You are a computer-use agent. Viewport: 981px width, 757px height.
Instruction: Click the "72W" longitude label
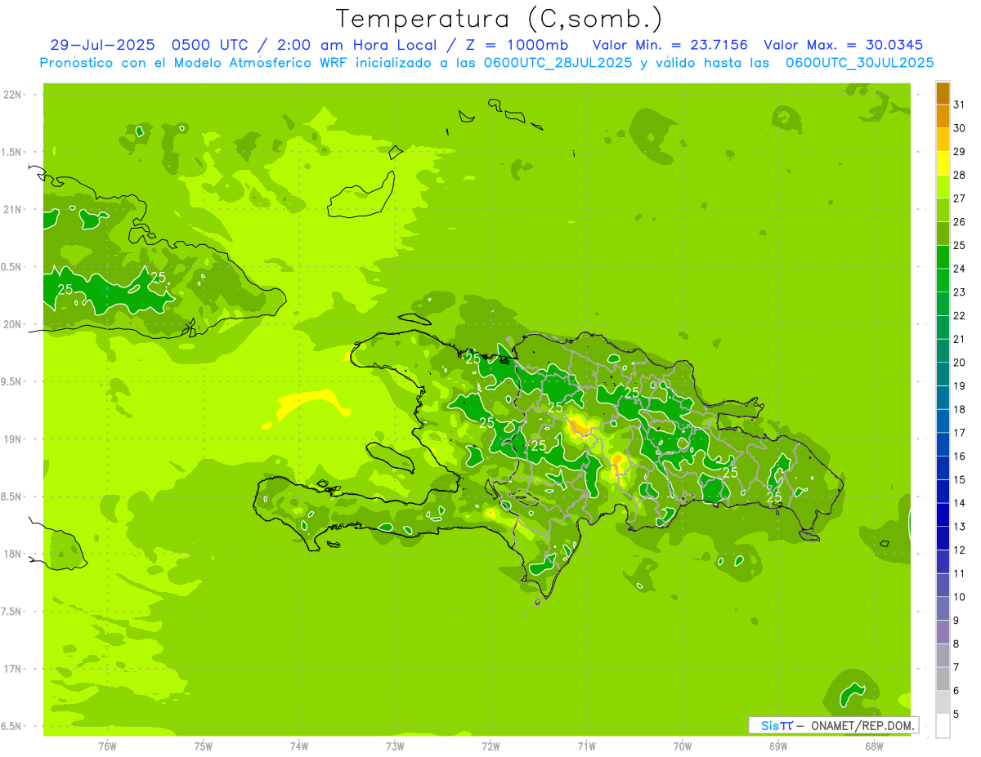(x=490, y=746)
